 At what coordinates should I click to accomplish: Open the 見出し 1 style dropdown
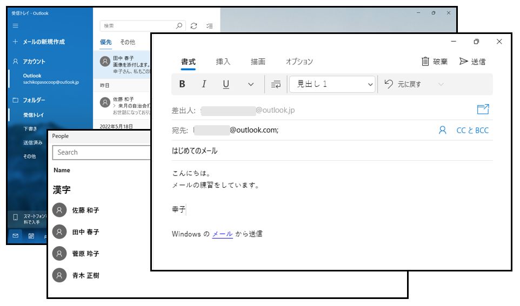(332, 84)
